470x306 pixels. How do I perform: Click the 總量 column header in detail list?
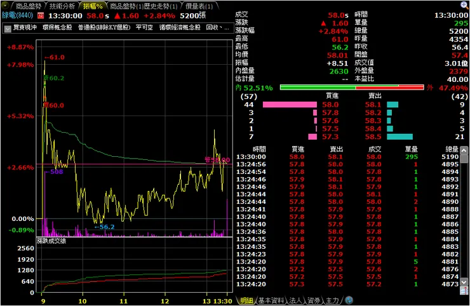452,149
